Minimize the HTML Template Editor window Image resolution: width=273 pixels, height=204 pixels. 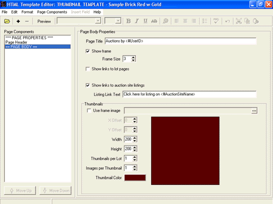(253, 4)
